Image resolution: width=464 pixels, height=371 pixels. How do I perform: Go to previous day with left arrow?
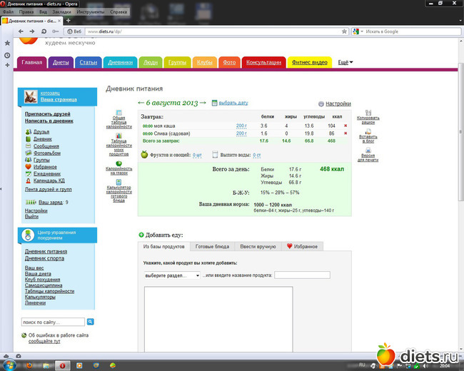click(141, 103)
